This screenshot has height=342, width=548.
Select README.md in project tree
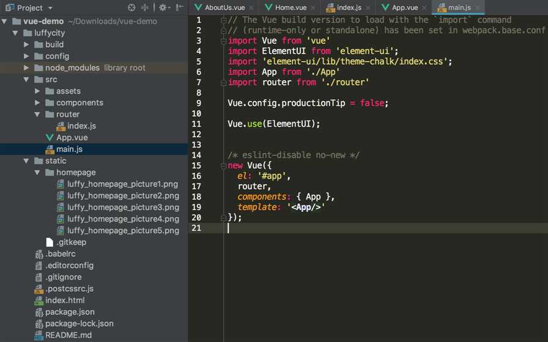click(68, 335)
